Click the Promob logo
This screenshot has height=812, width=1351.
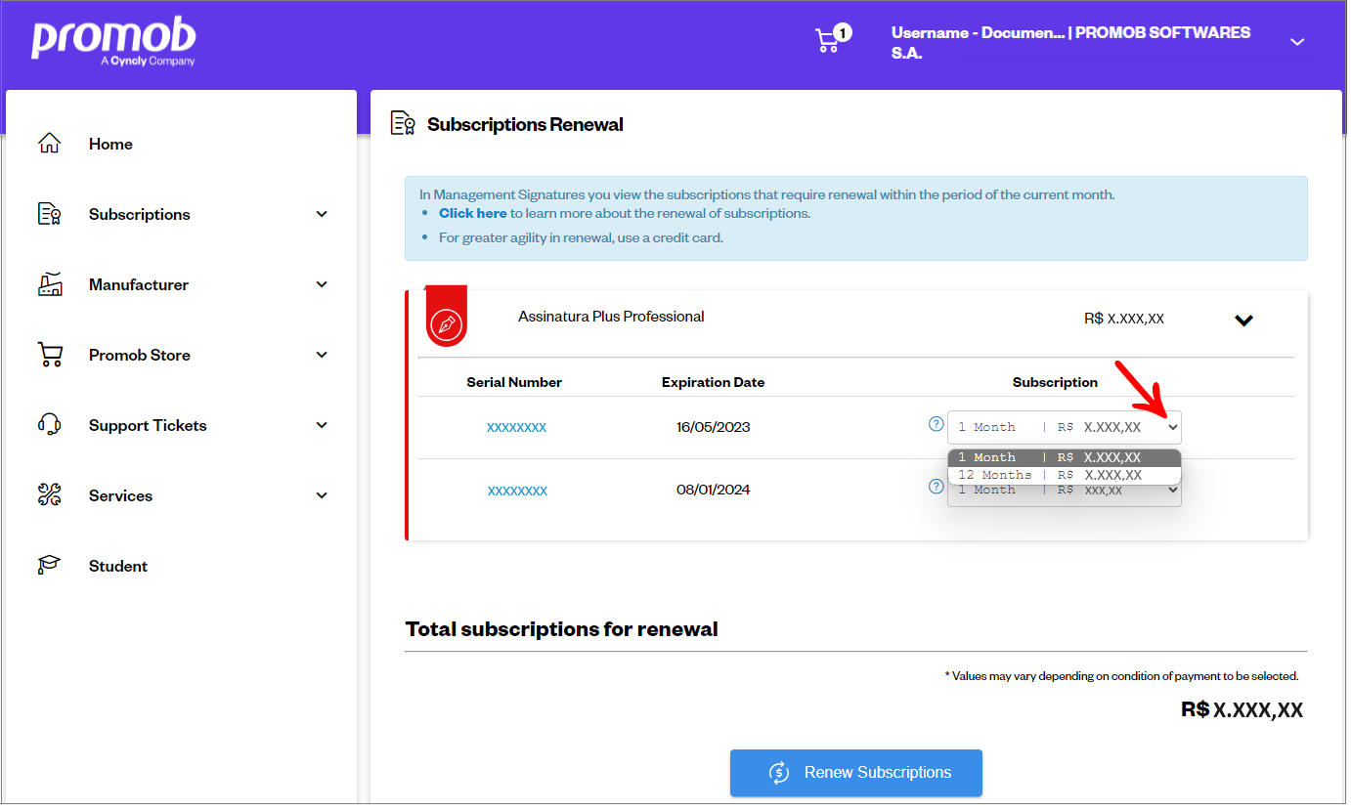point(113,43)
